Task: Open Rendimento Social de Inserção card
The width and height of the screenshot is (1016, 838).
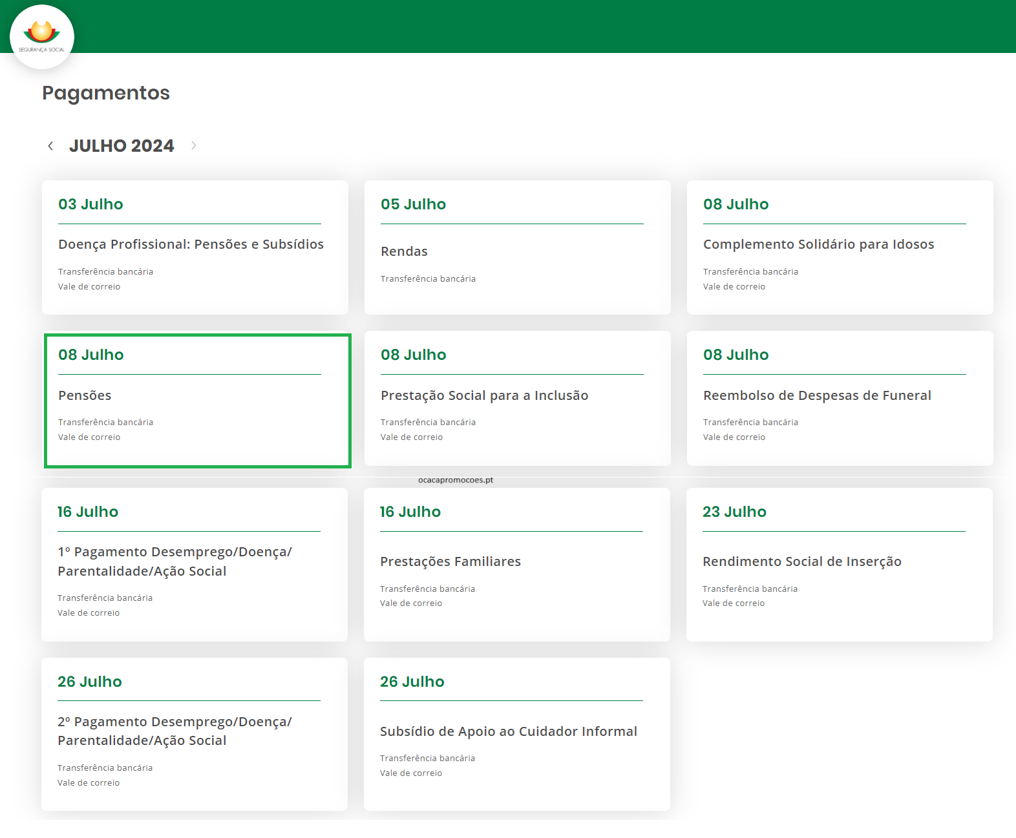Action: coord(801,562)
